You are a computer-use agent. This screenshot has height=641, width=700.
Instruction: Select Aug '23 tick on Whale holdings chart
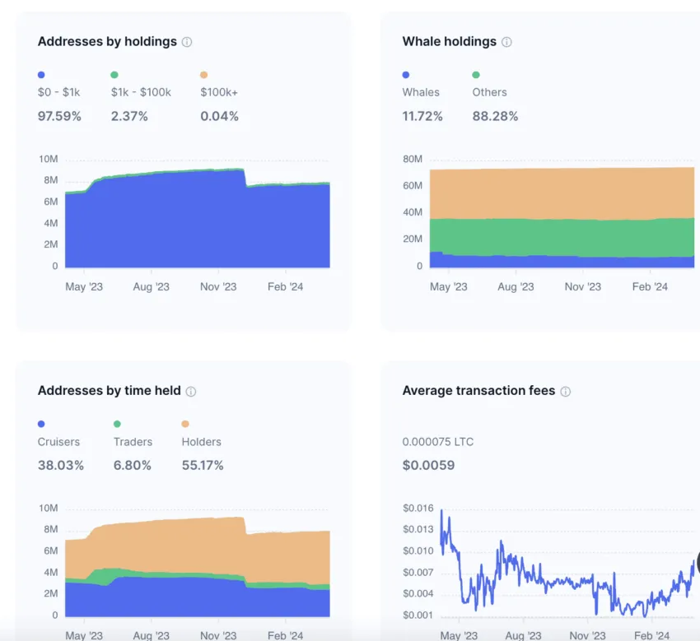[516, 287]
